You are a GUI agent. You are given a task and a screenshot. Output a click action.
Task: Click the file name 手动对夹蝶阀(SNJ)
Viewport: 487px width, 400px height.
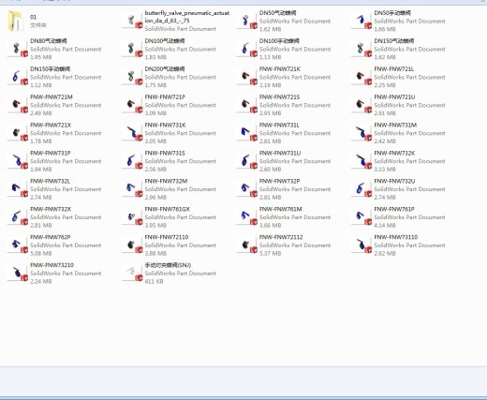pyautogui.click(x=168, y=265)
